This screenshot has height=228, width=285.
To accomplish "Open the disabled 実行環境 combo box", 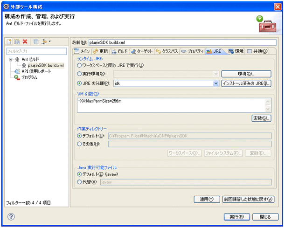I will point(167,74).
